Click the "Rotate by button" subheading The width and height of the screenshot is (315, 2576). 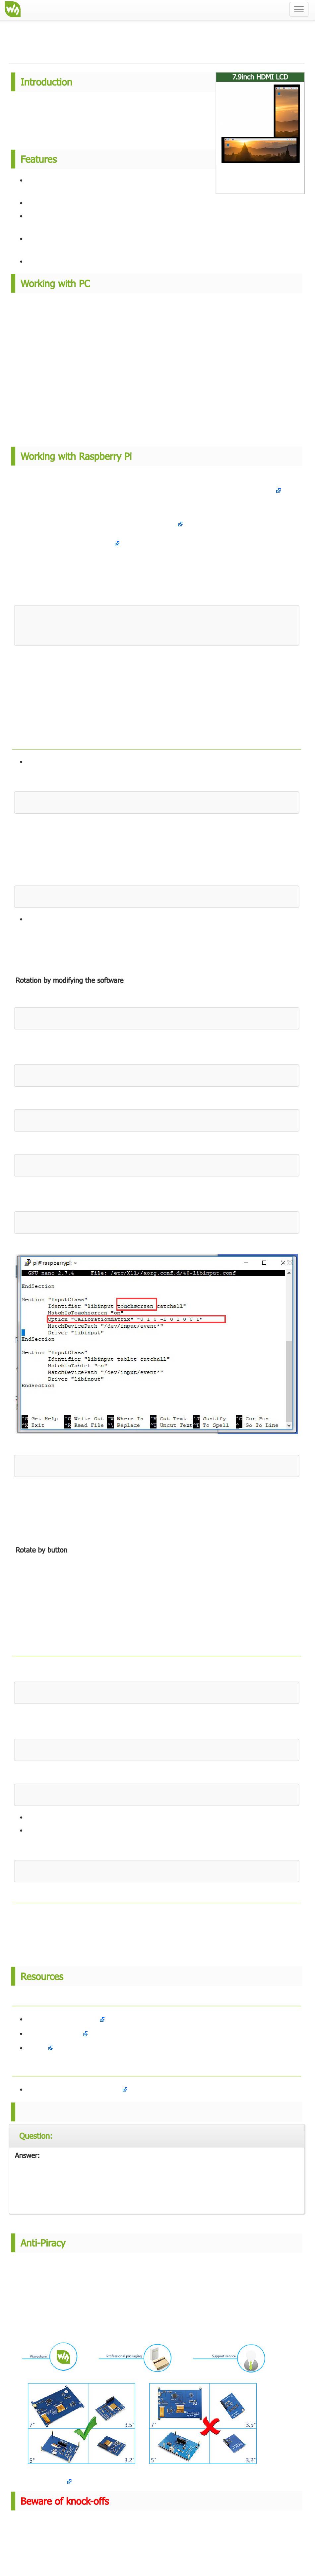(42, 1550)
